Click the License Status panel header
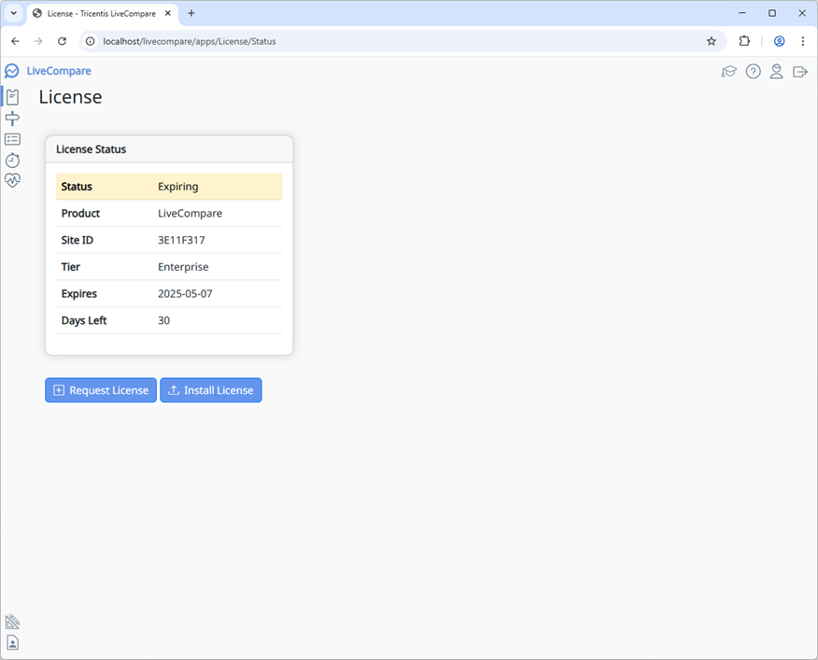Viewport: 818px width, 660px height. (x=169, y=149)
